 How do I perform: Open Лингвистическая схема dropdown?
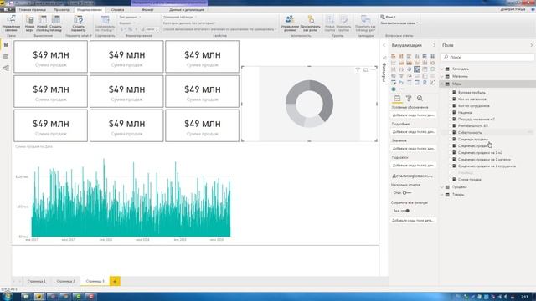399,23
